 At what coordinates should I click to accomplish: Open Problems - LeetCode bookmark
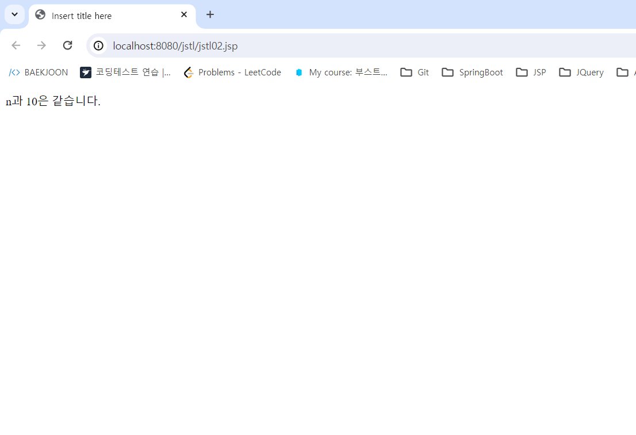[x=232, y=72]
